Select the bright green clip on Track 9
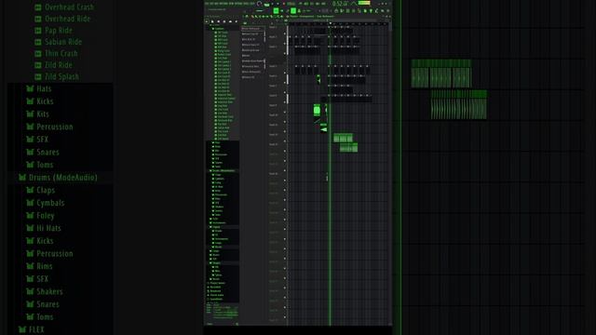Screen dimensions: 596x335 (x=317, y=110)
